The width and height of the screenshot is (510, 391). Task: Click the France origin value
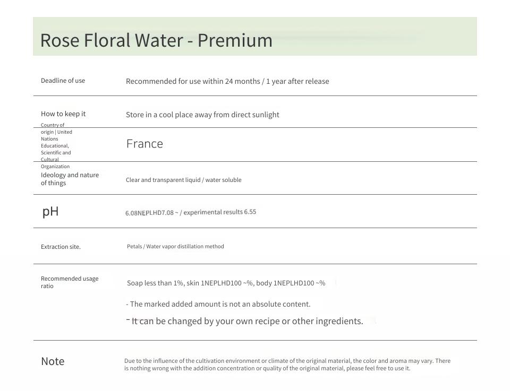click(x=144, y=144)
